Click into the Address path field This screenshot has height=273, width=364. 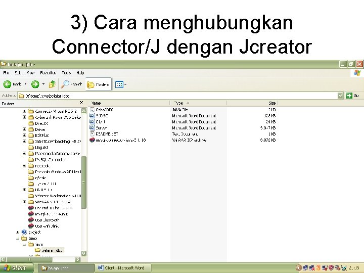click(177, 96)
